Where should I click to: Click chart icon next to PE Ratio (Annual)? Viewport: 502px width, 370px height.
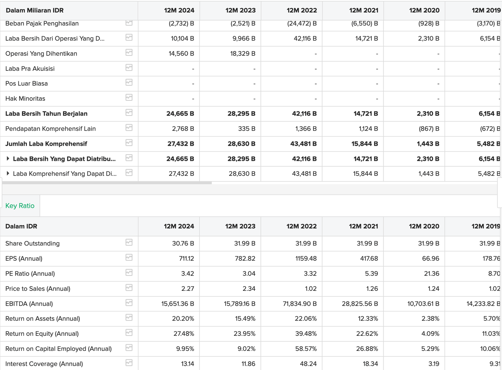[129, 273]
